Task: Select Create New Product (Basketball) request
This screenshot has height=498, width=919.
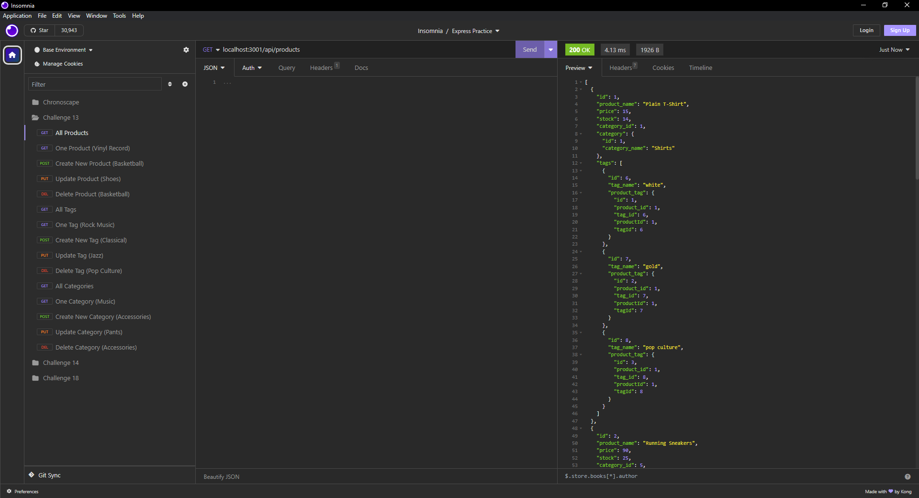Action: [110, 164]
